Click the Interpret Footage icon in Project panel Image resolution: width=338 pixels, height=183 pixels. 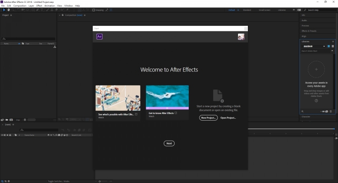[2, 120]
